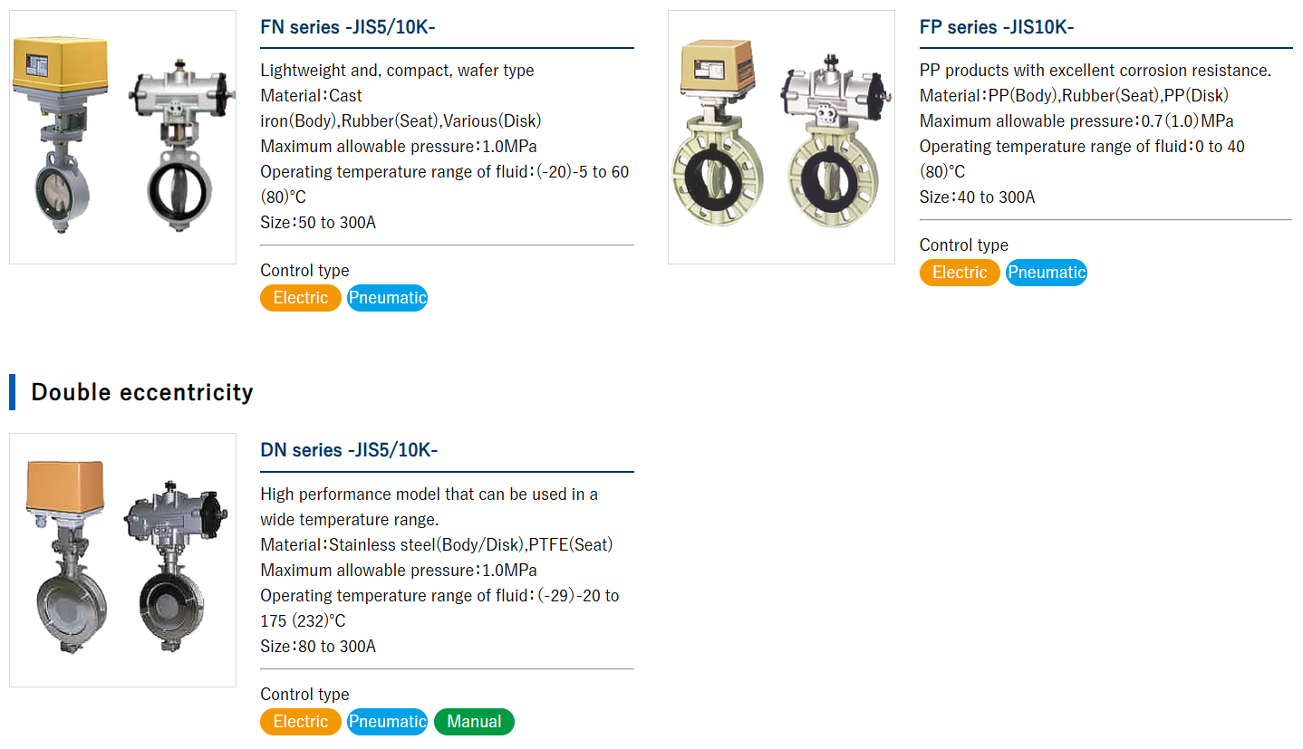Select the FN series -JIS5/10K- title
Viewport: 1303px width, 749px height.
coord(348,27)
